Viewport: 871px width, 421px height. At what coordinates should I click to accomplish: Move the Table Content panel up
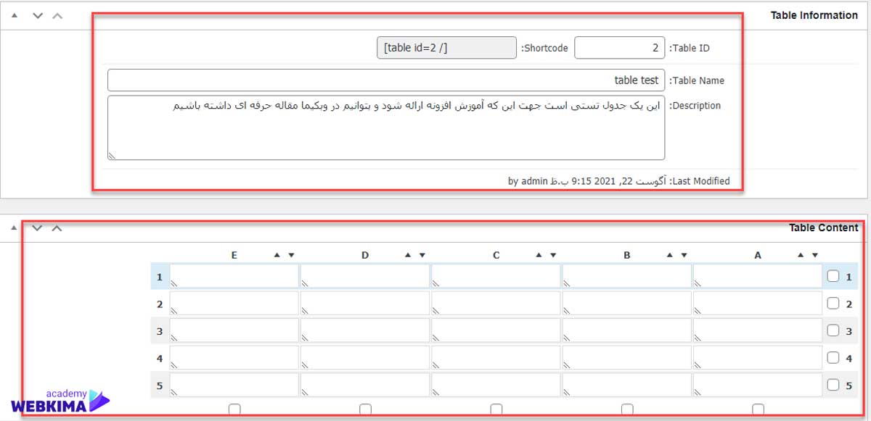pos(57,228)
